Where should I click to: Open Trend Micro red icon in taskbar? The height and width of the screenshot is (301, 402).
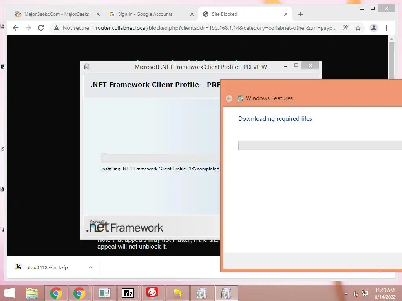click(152, 293)
